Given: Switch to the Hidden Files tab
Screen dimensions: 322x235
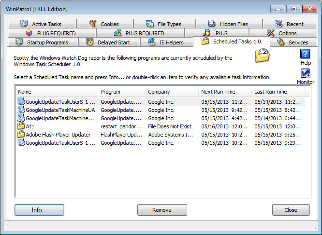Looking at the screenshot, I should [229, 24].
